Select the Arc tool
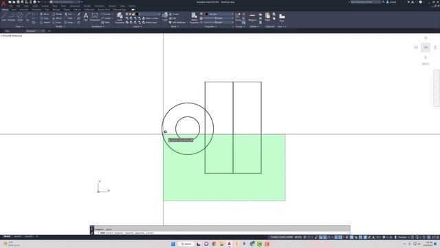The width and height of the screenshot is (440, 248). point(27,17)
